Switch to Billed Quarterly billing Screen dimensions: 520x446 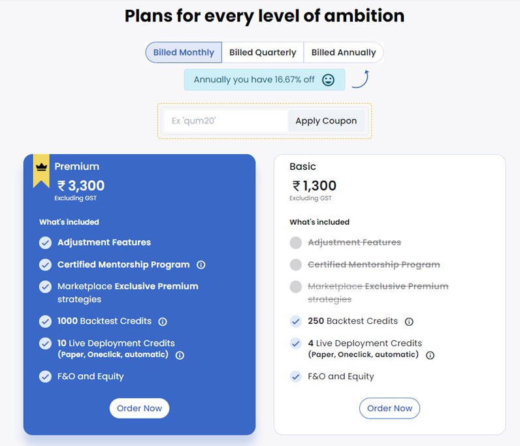263,52
